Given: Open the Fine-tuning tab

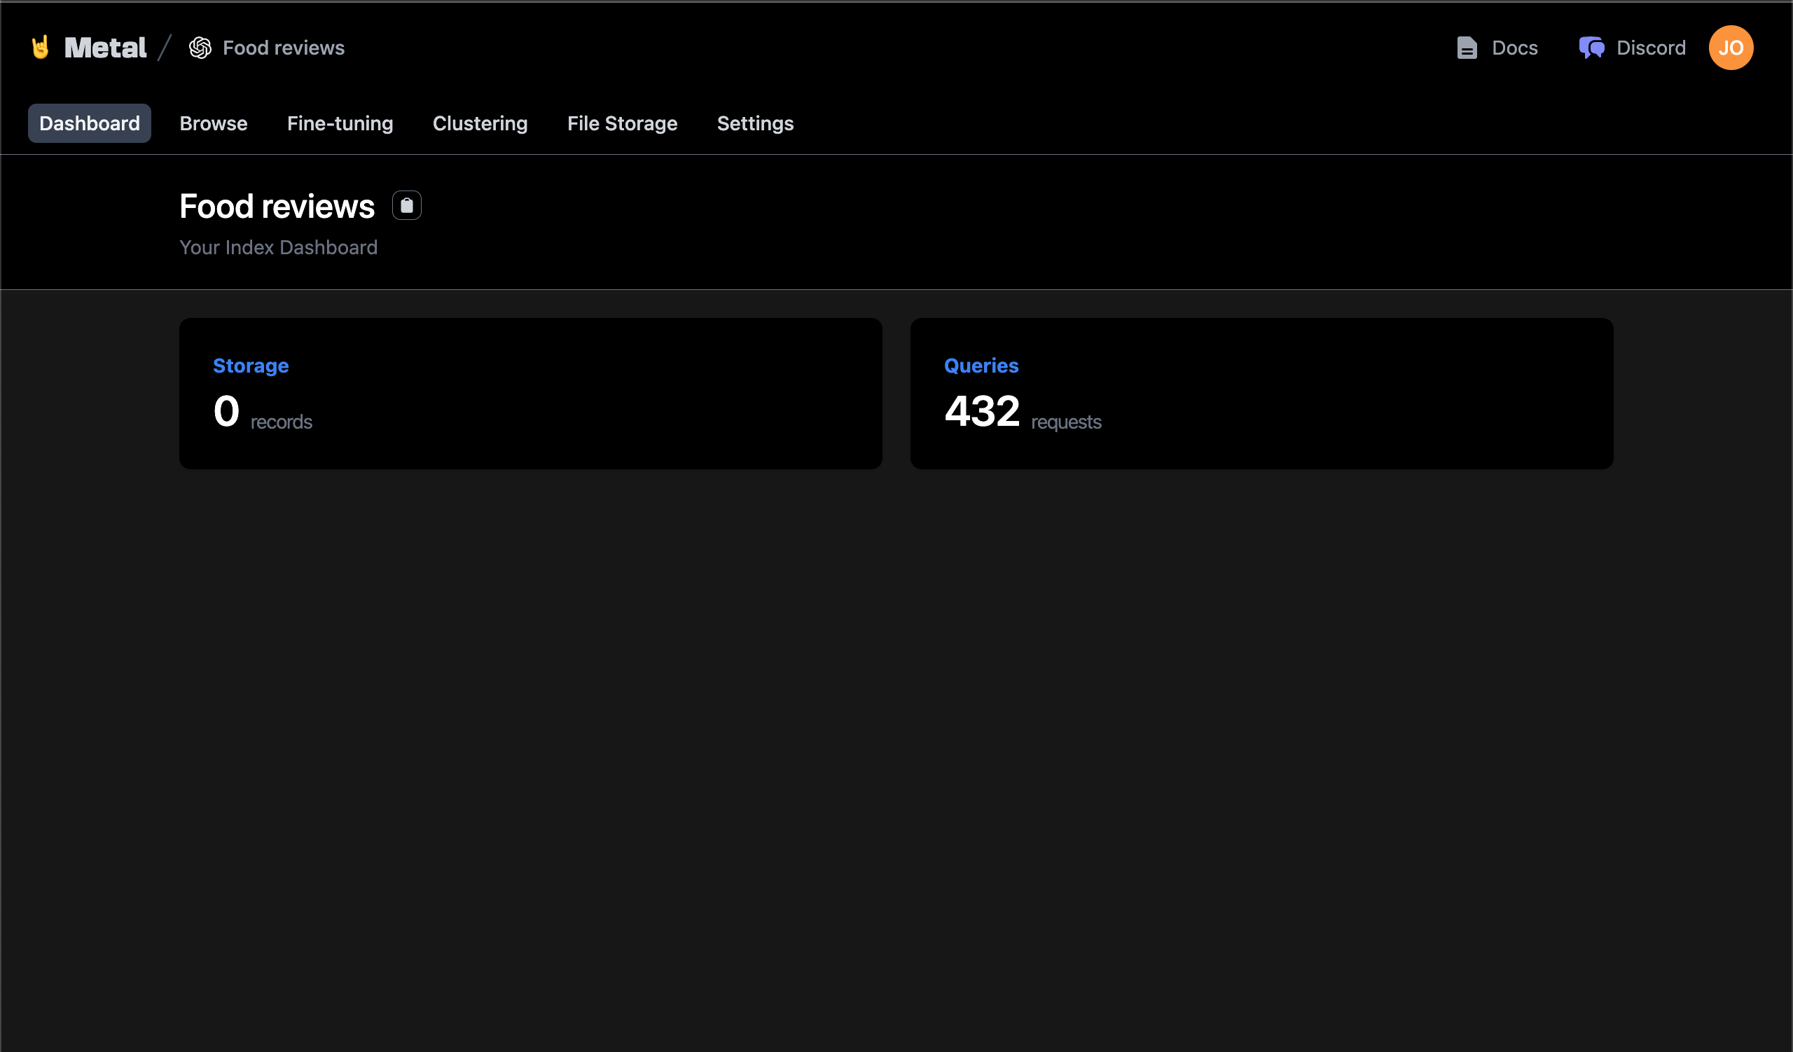Looking at the screenshot, I should (340, 123).
